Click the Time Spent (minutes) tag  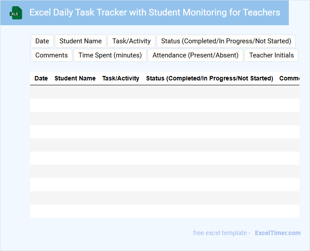pos(110,55)
